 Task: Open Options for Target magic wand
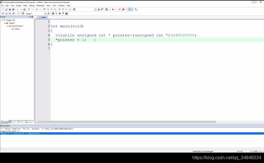click(x=49, y=14)
